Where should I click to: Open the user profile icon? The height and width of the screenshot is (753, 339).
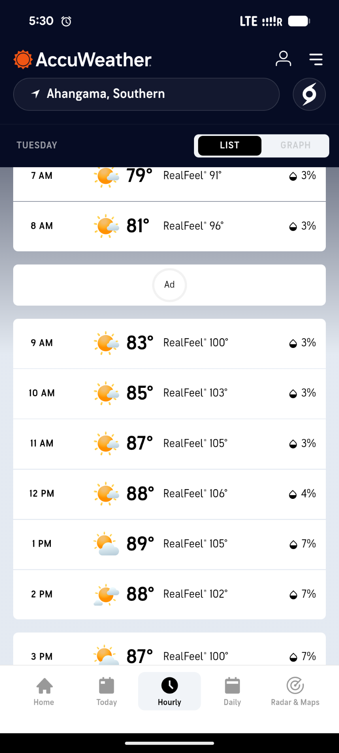pyautogui.click(x=283, y=59)
